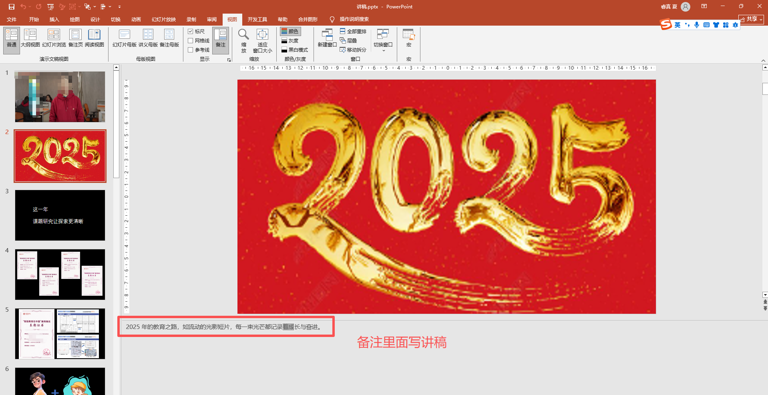
Task: Click the thumbnail pane scroll-up arrow
Action: 116,67
